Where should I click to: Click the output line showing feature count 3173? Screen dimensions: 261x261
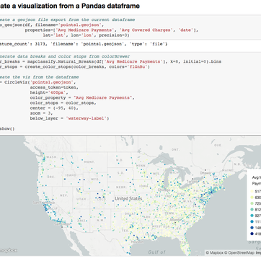84,44
